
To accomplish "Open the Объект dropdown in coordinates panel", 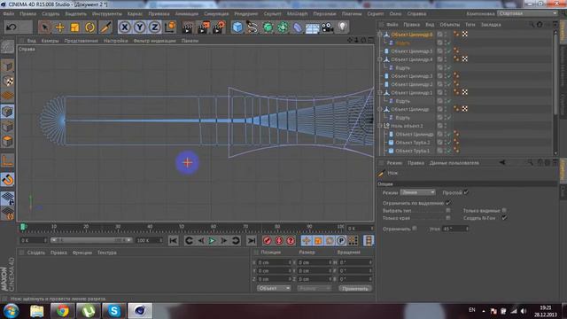I will (x=274, y=288).
